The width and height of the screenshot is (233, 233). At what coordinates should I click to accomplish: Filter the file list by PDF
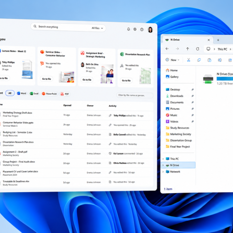(x=65, y=94)
